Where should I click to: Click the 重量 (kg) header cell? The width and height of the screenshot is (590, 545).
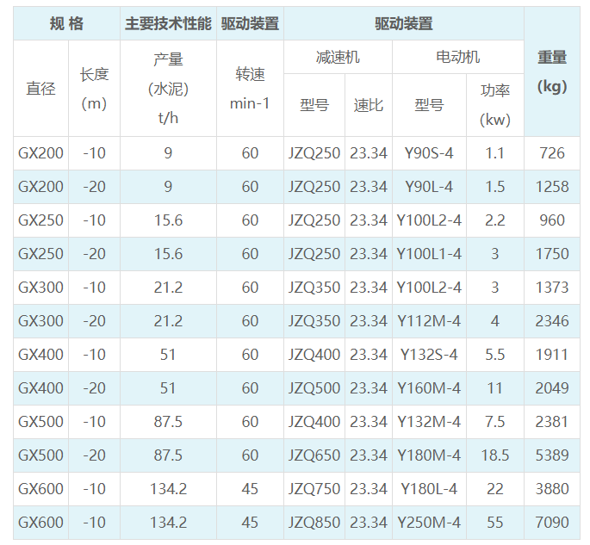click(x=552, y=71)
